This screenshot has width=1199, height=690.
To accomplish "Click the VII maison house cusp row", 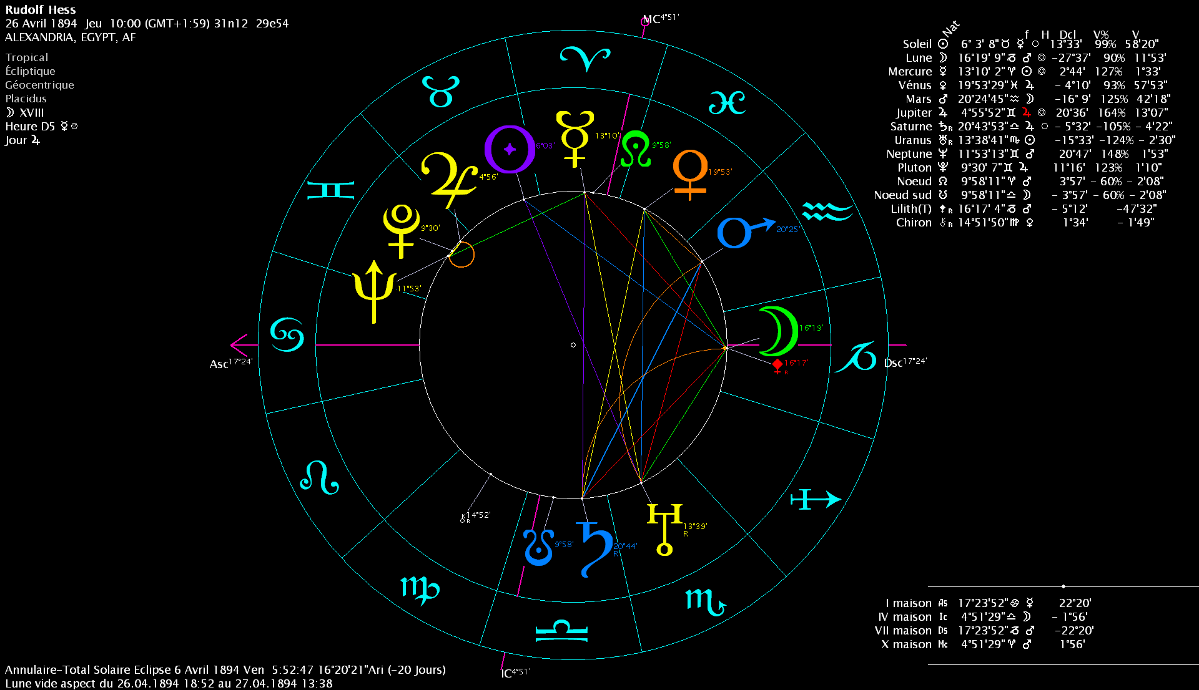I will 984,630.
